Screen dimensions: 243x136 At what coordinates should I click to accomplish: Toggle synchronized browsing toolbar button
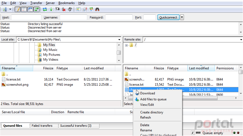coord(91,10)
